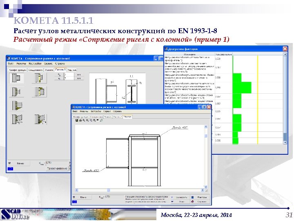Click the K max value field in the back window
This screenshot has width=294, height=221.
pyautogui.click(x=57, y=163)
